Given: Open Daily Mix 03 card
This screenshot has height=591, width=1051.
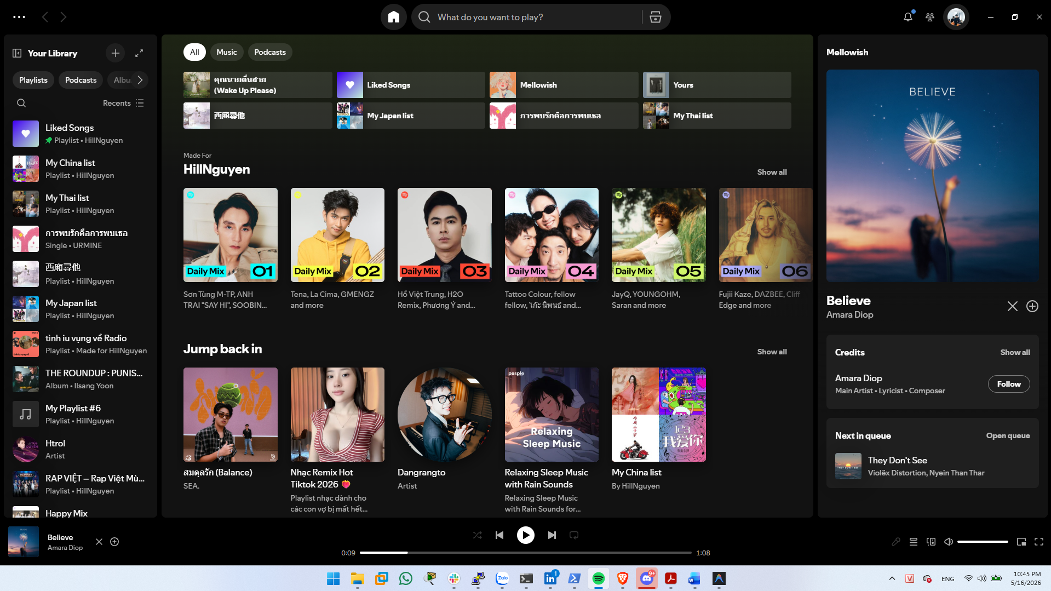Looking at the screenshot, I should pyautogui.click(x=444, y=249).
